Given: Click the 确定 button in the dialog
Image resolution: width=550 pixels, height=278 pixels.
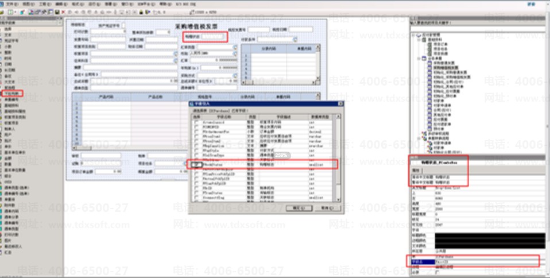Looking at the screenshot, I should [x=299, y=208].
